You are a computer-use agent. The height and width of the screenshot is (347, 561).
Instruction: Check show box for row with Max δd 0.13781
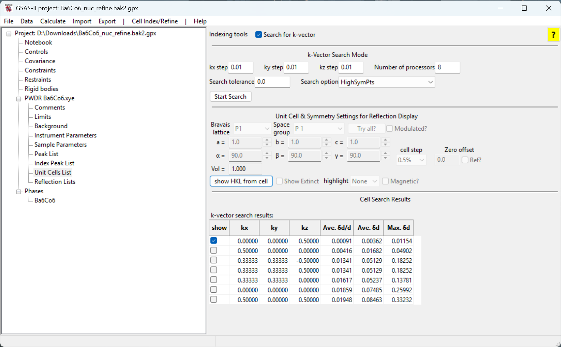click(x=214, y=280)
